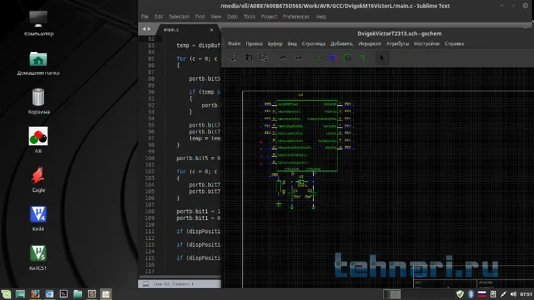534x300 pixels.
Task: Click the "Line 82, Column 1" status text
Action: 174,284
